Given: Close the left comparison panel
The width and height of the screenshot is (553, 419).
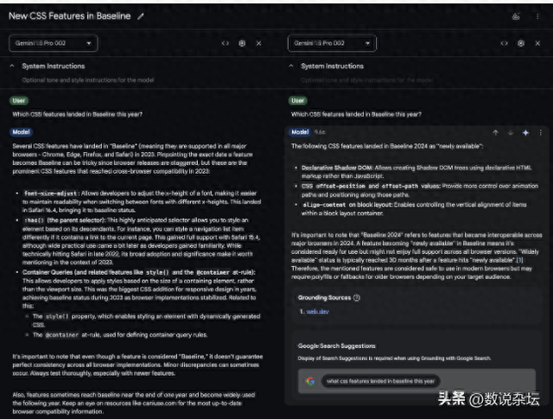Looking at the screenshot, I should click(x=258, y=42).
